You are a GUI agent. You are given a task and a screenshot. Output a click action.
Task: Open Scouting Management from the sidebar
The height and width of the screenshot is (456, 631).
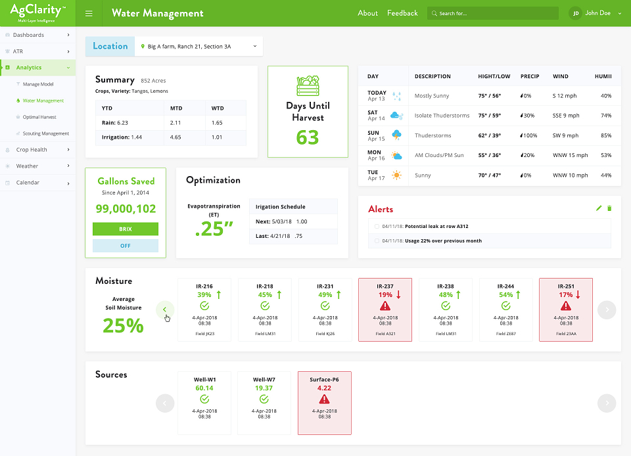pos(45,133)
